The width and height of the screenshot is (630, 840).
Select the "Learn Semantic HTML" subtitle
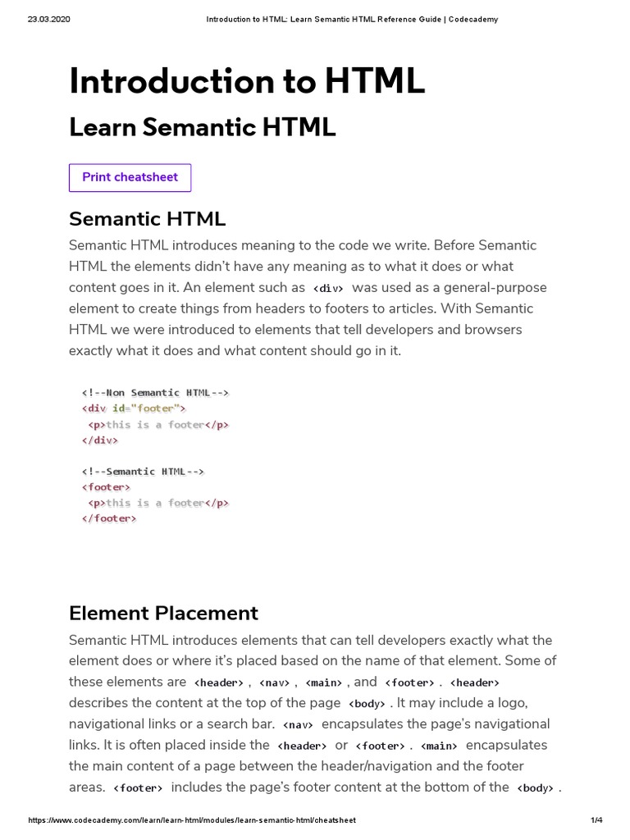[203, 128]
